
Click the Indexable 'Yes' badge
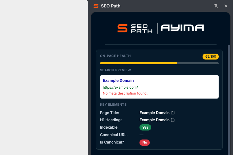pyautogui.click(x=145, y=127)
